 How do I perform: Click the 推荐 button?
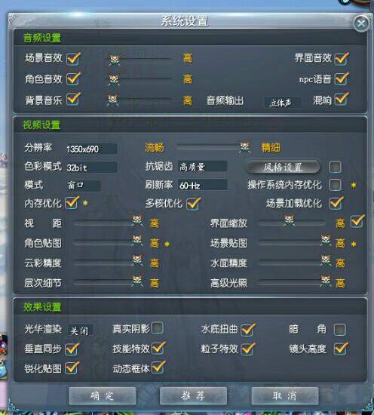coord(193,396)
